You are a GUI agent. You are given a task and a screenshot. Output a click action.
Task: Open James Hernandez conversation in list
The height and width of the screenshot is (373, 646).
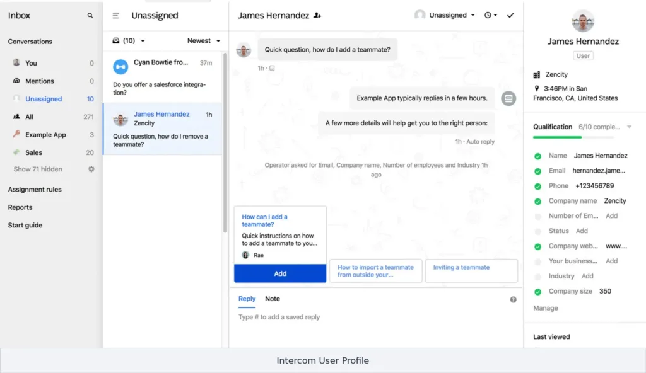coord(162,129)
